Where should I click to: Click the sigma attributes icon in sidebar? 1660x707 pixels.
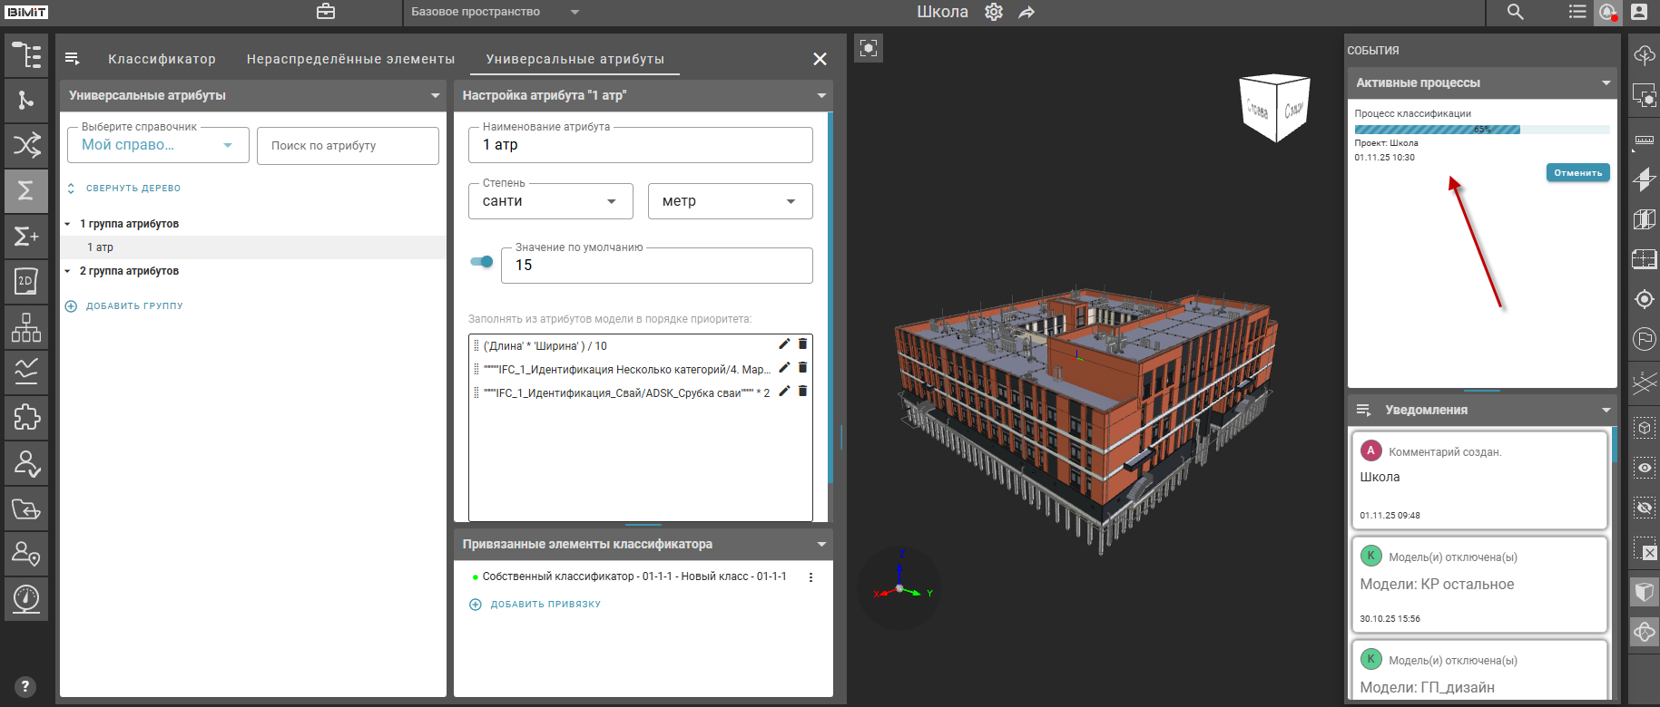coord(26,190)
